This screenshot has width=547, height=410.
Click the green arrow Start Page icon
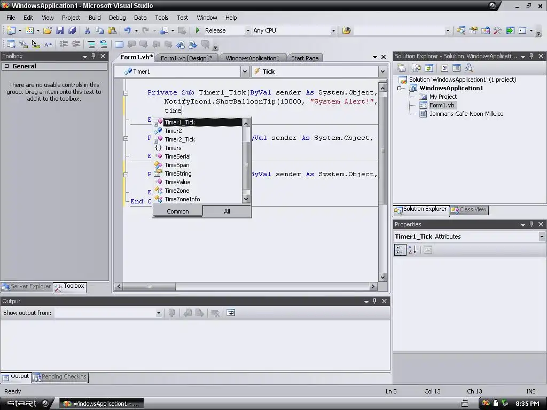pyautogui.click(x=510, y=30)
